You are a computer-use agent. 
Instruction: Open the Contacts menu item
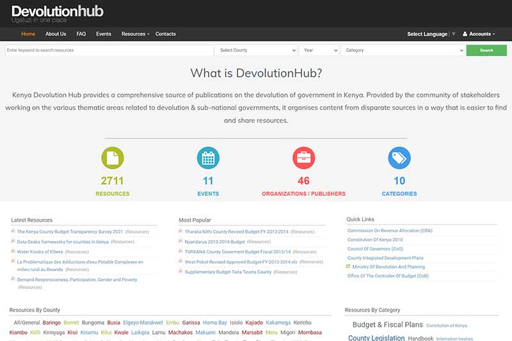(x=166, y=34)
